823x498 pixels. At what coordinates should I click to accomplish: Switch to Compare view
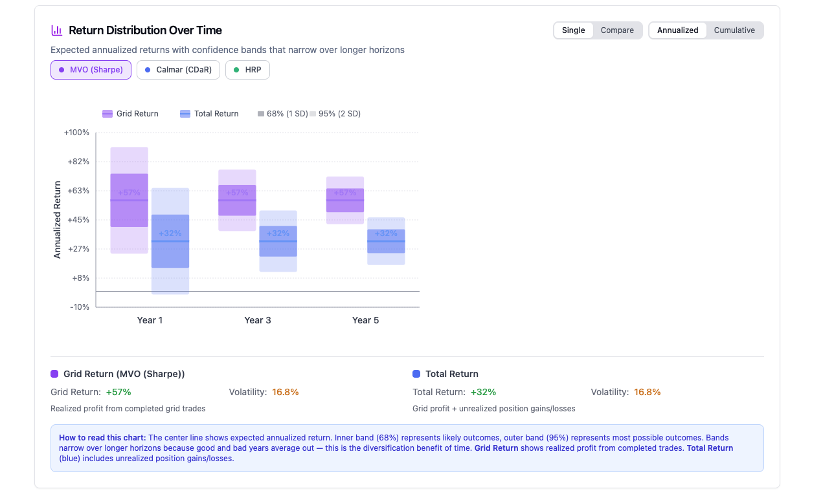pos(617,30)
